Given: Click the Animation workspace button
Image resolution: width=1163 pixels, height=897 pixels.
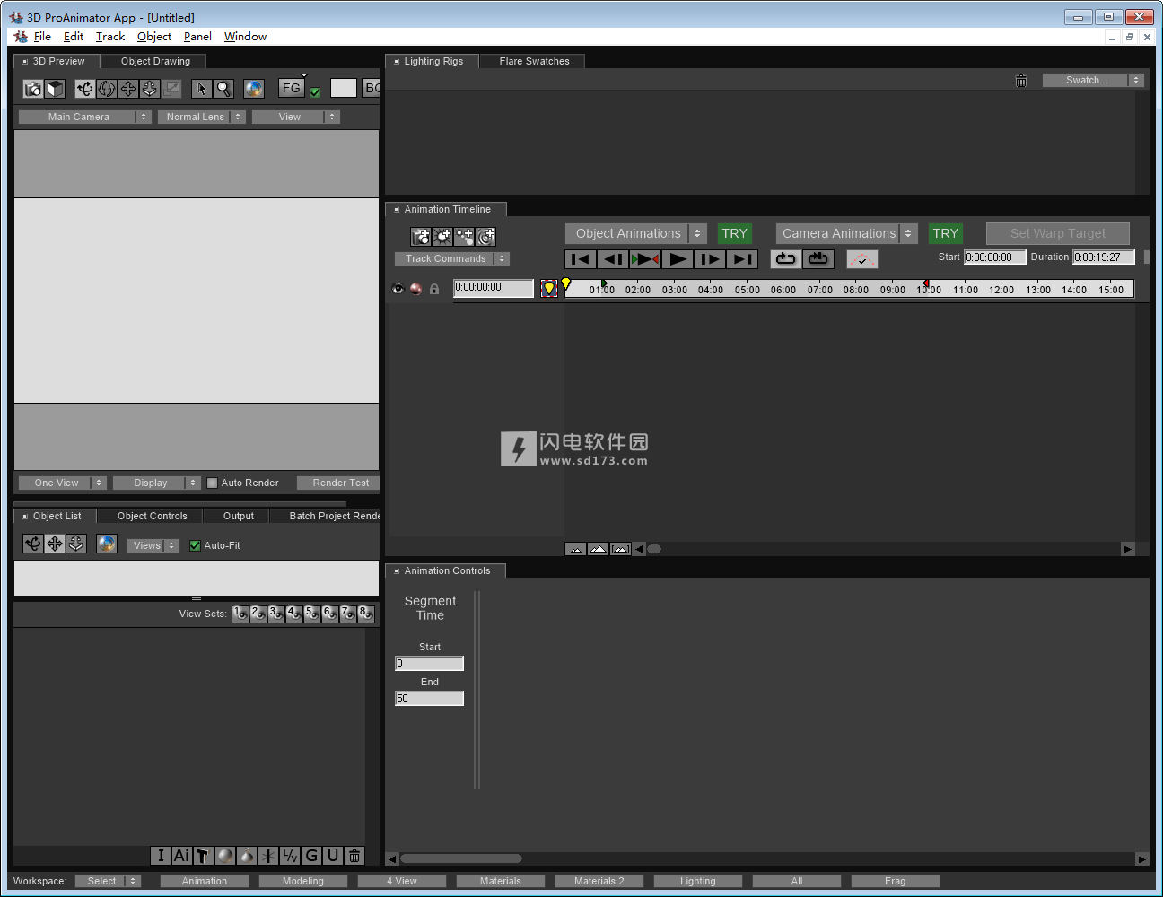Looking at the screenshot, I should click(205, 881).
